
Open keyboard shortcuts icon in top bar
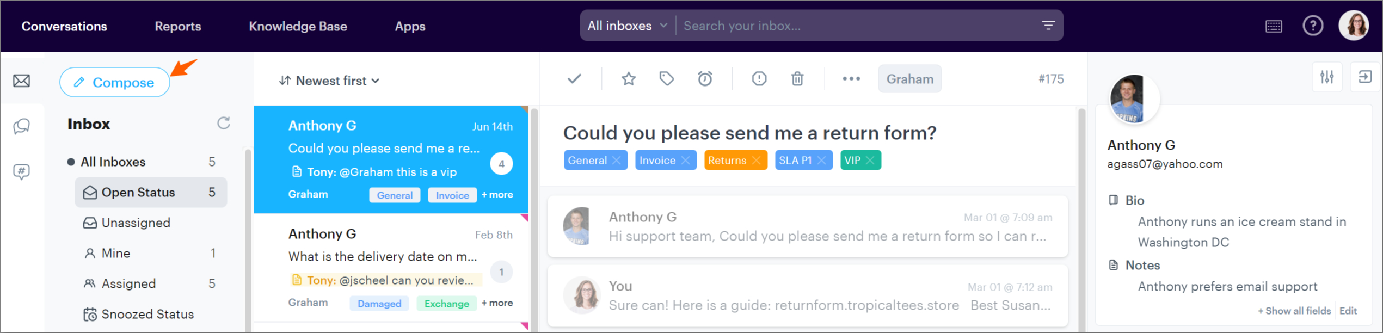click(1274, 26)
